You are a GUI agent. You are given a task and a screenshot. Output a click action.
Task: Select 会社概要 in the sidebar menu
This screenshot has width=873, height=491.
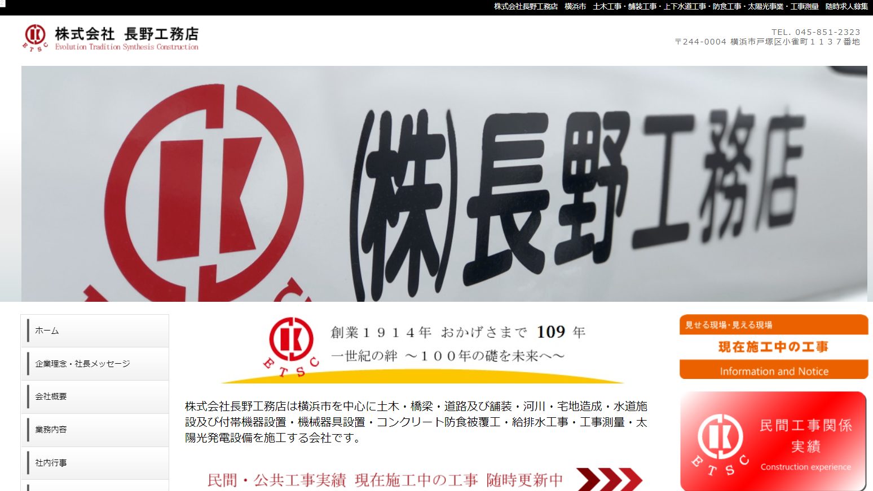tap(95, 397)
